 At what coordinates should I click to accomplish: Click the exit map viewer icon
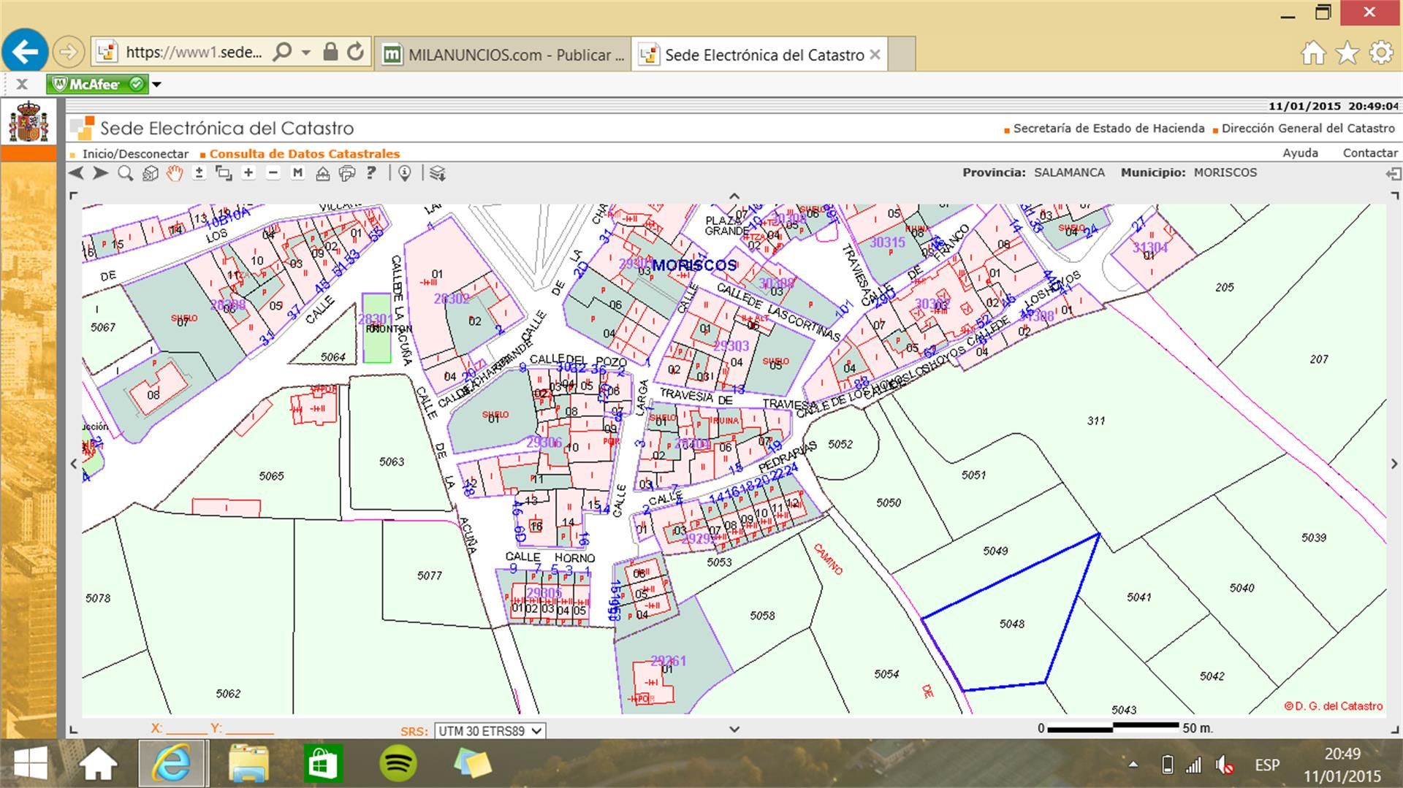[x=1394, y=174]
